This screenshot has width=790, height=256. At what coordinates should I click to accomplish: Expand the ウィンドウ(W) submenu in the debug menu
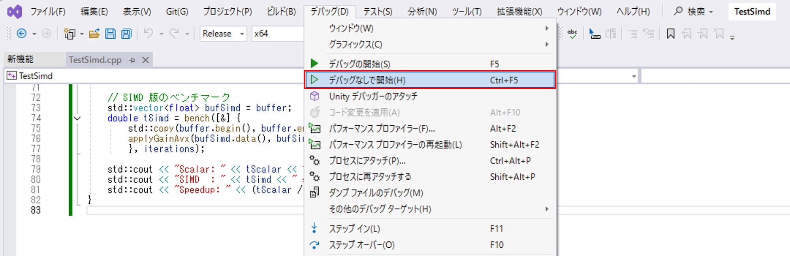[430, 28]
